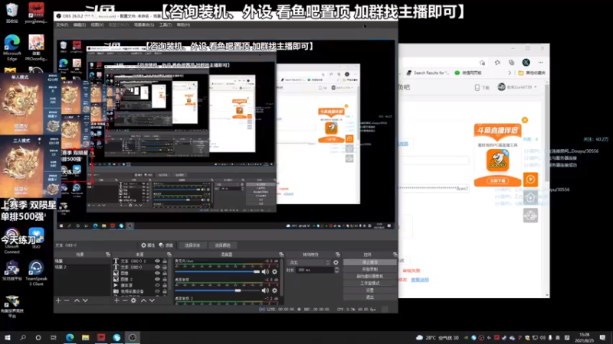Open transition properties gear icon
613x344 pixels.
coord(336,262)
